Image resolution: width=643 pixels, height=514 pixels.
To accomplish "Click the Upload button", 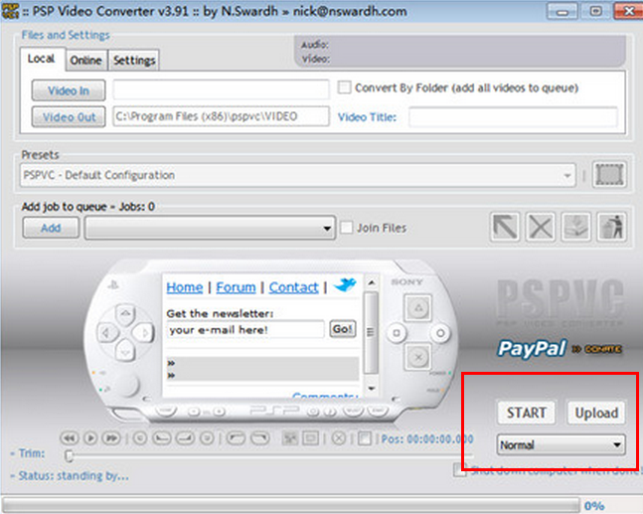I will tap(596, 413).
